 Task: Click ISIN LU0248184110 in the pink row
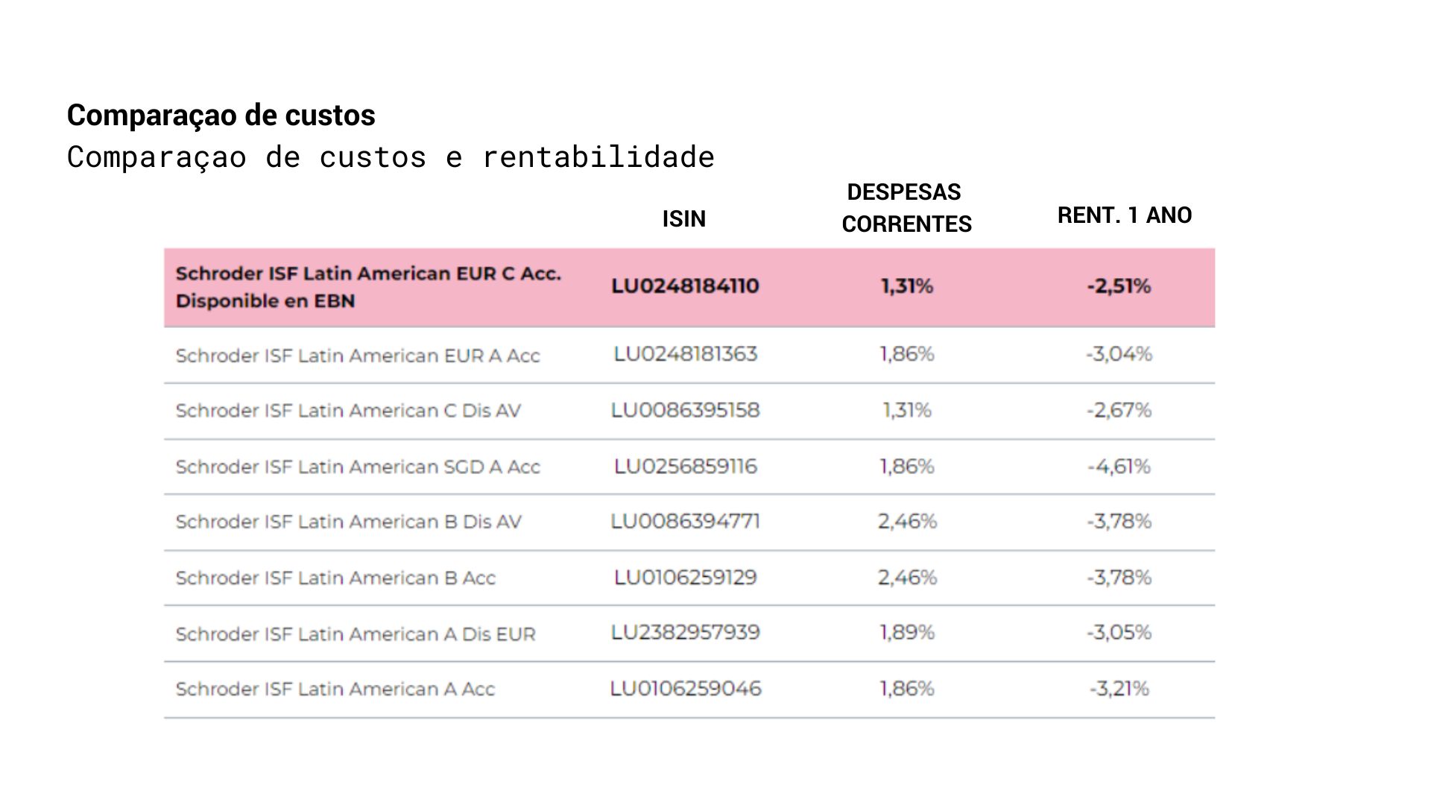pyautogui.click(x=685, y=286)
